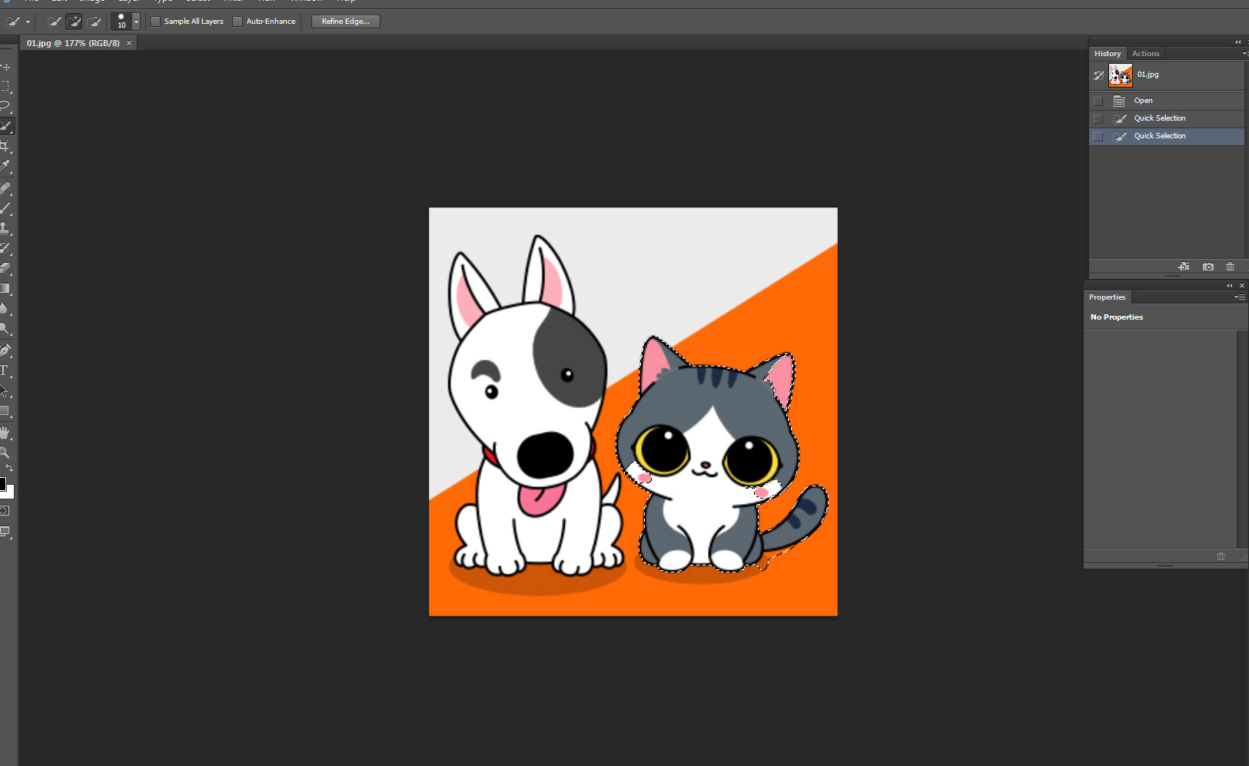The image size is (1249, 766).
Task: Select the Move tool
Action: 6,67
